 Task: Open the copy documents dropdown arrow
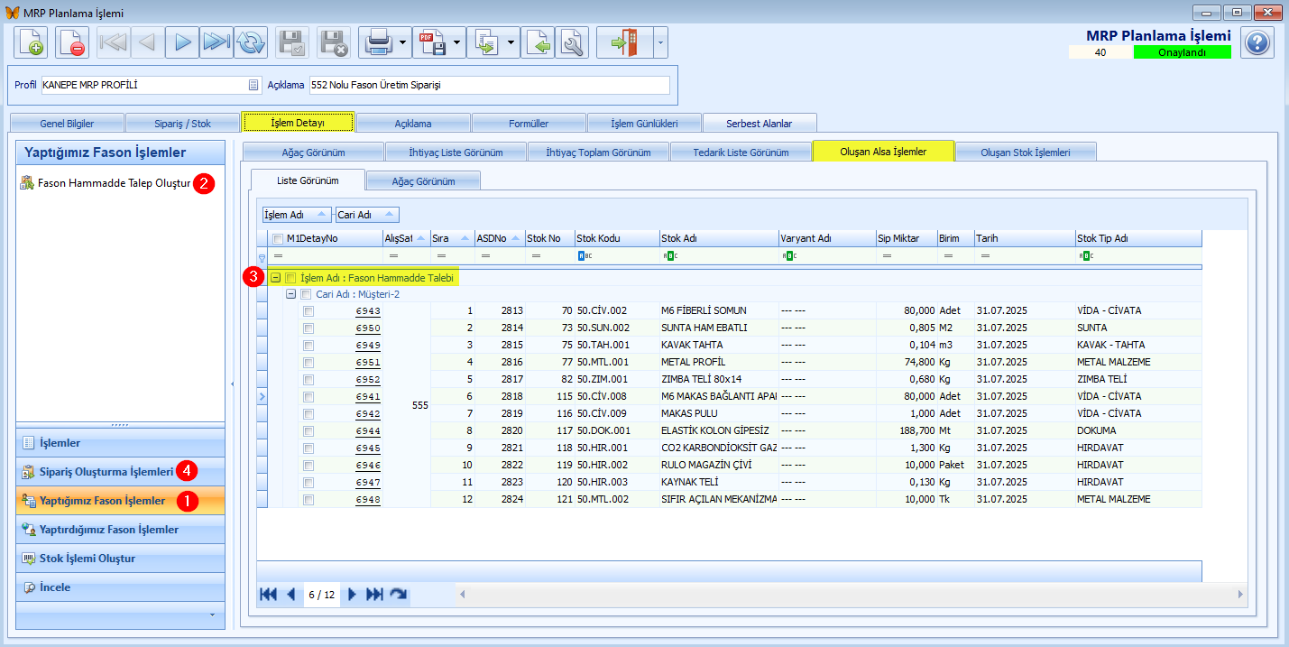[511, 42]
